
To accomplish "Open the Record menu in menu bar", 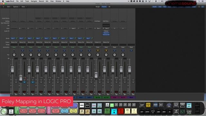I will tap(42, 1).
